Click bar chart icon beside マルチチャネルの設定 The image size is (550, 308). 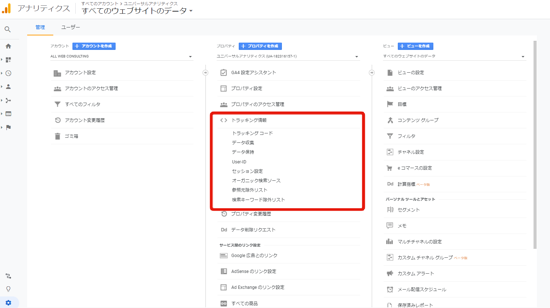click(390, 241)
